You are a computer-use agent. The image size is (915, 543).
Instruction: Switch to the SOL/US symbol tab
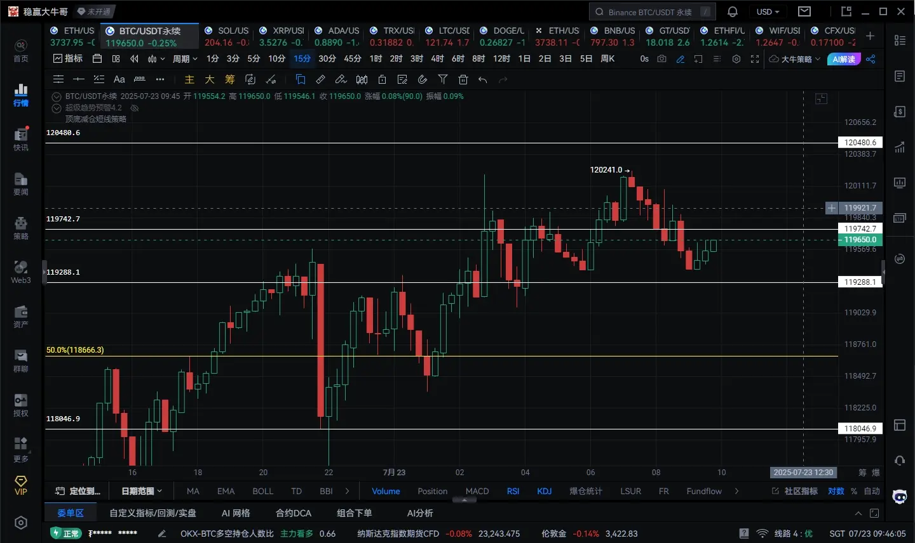pyautogui.click(x=227, y=36)
